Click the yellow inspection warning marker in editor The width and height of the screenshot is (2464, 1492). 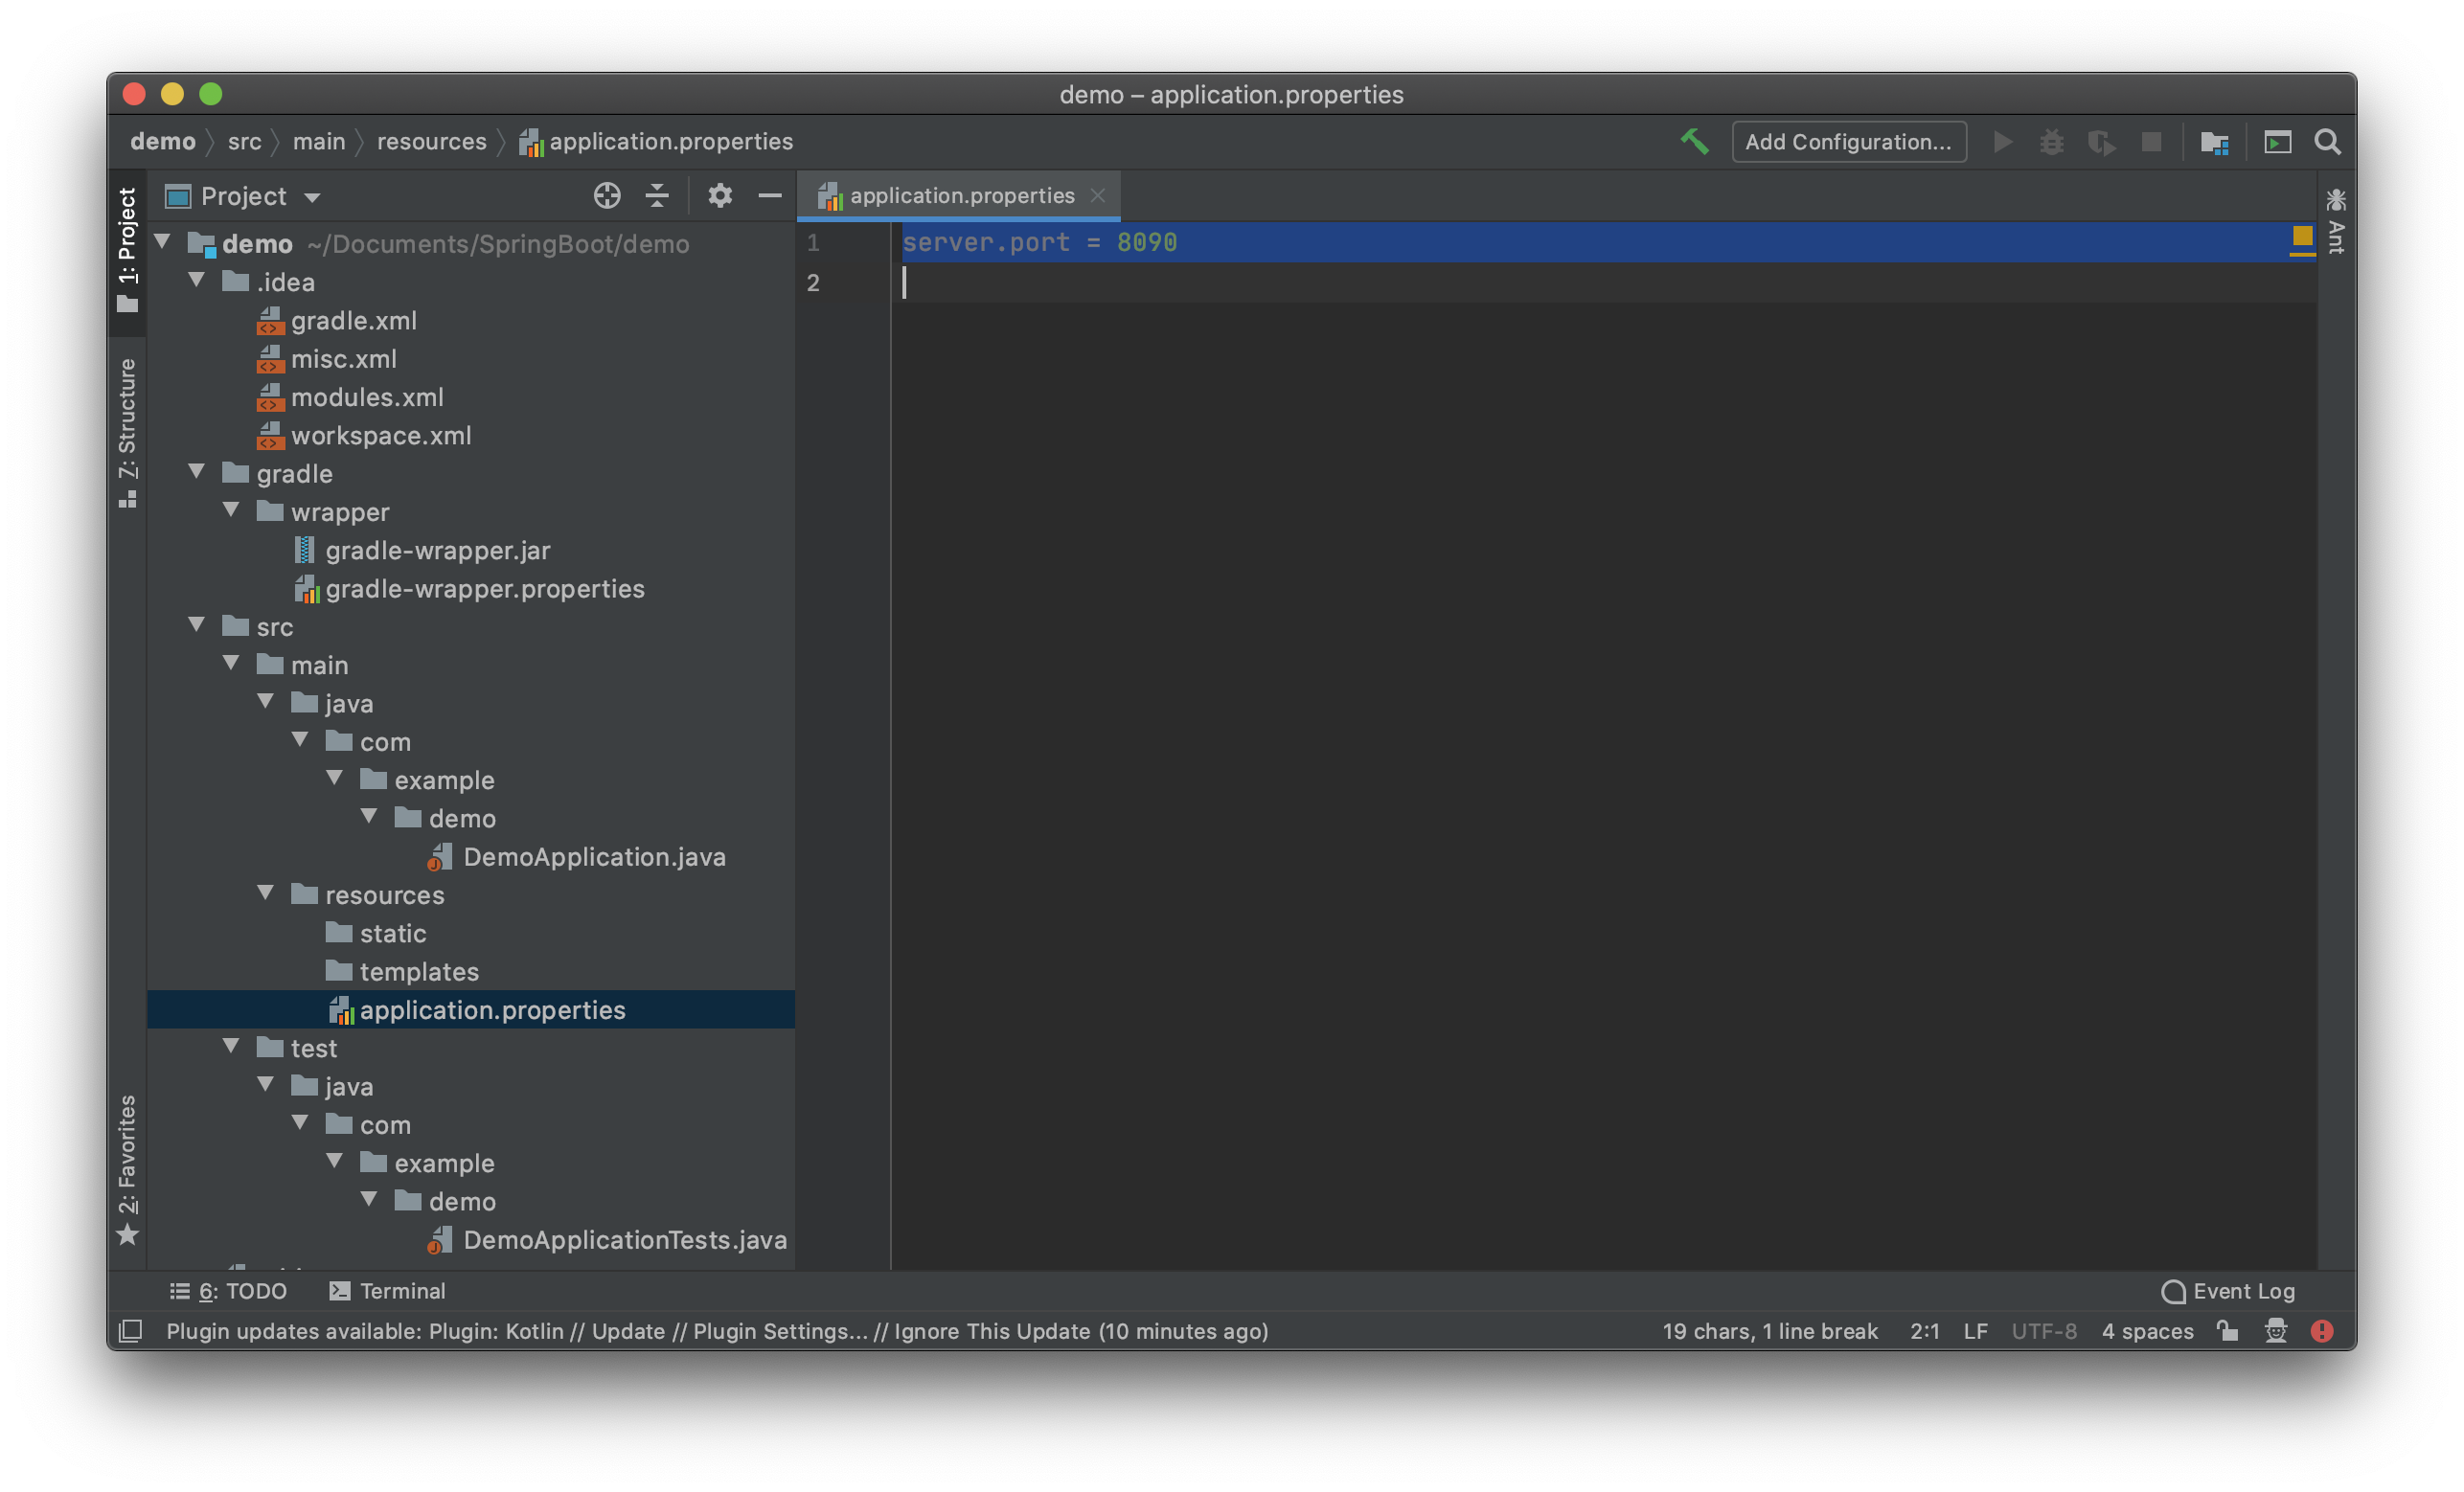[2302, 236]
